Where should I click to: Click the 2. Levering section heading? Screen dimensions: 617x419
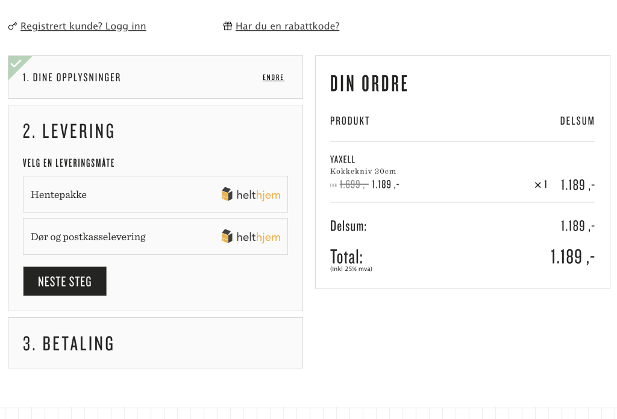coord(69,131)
